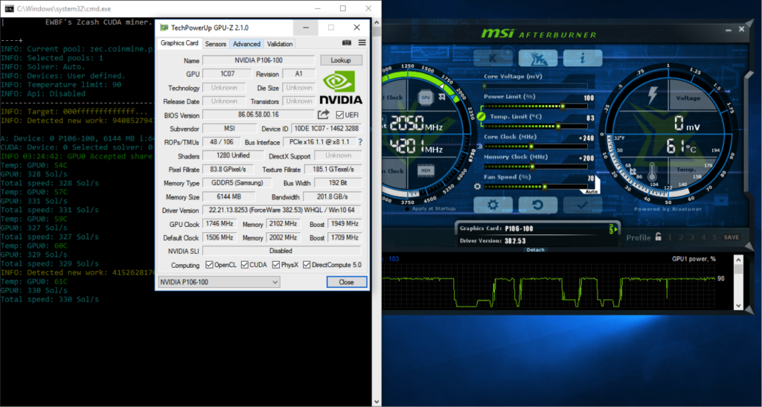Click Detach button in Afterburner

pos(535,250)
